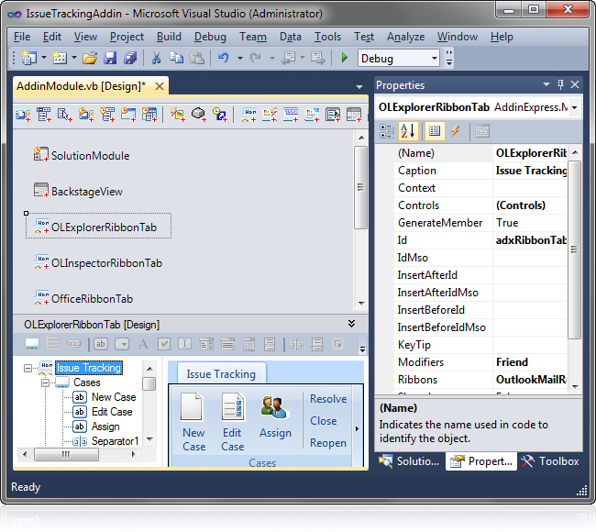596x532 pixels.
Task: Switch to the Solution Explorer tab
Action: click(x=409, y=461)
